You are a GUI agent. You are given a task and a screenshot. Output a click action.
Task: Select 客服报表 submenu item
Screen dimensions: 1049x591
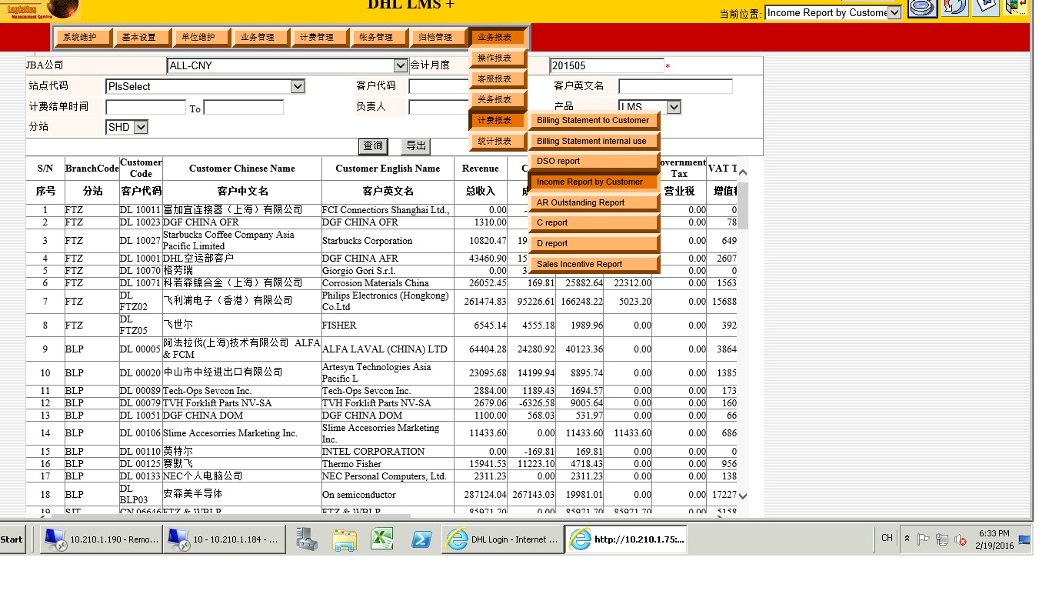(498, 79)
